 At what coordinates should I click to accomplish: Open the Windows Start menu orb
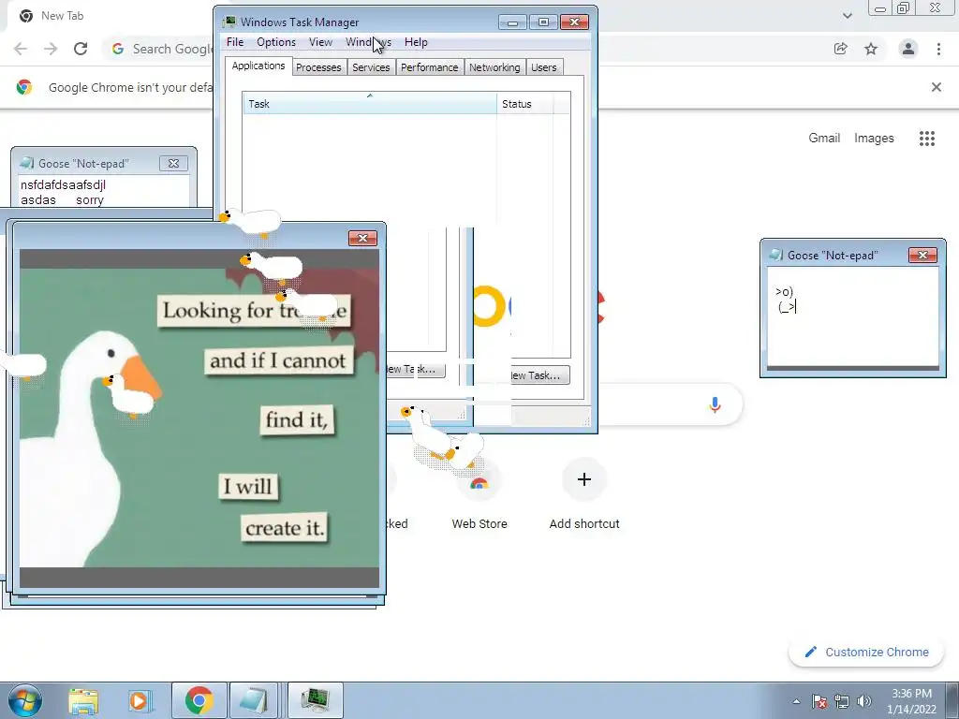click(x=24, y=700)
